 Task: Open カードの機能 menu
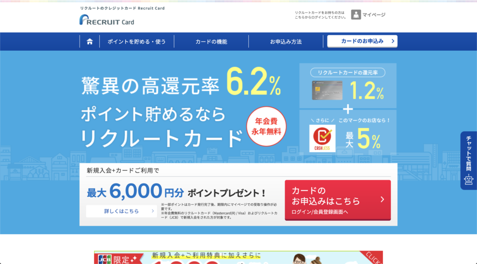[211, 41]
